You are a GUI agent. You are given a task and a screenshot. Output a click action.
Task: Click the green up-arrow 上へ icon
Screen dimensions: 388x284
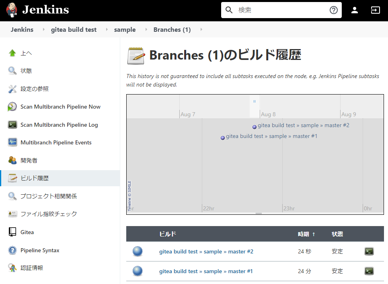(x=12, y=53)
